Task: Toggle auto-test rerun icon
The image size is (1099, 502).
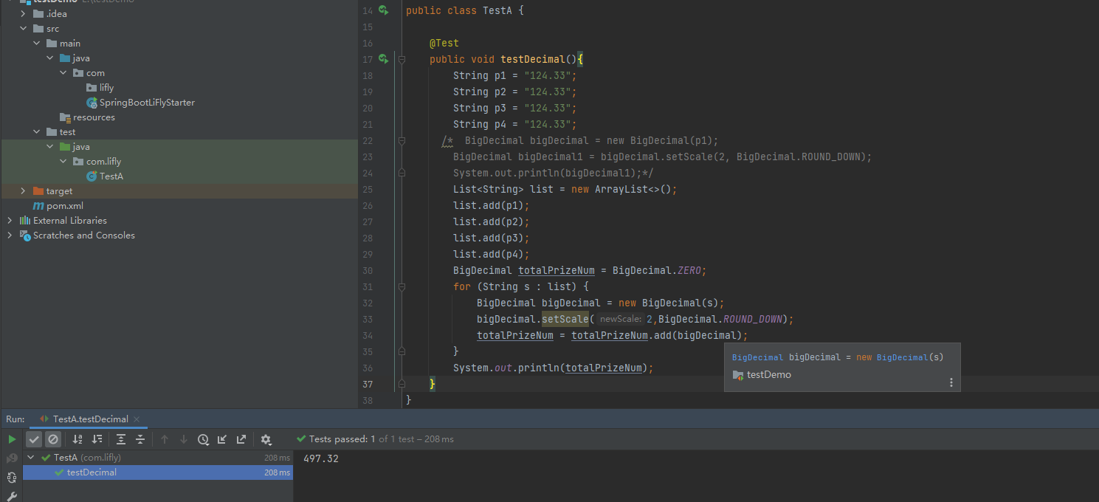Action: coord(12,478)
